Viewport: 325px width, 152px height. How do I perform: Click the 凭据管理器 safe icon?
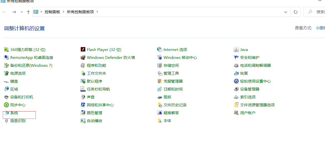[x=160, y=81]
